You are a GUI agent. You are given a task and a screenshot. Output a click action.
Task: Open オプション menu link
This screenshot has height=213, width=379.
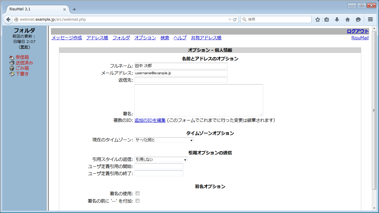pos(145,38)
